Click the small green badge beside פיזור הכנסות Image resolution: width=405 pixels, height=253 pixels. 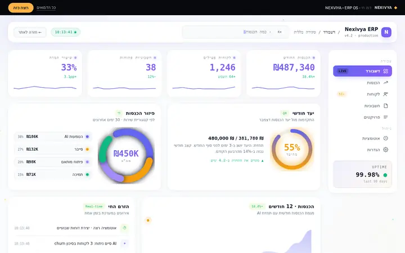click(x=119, y=113)
